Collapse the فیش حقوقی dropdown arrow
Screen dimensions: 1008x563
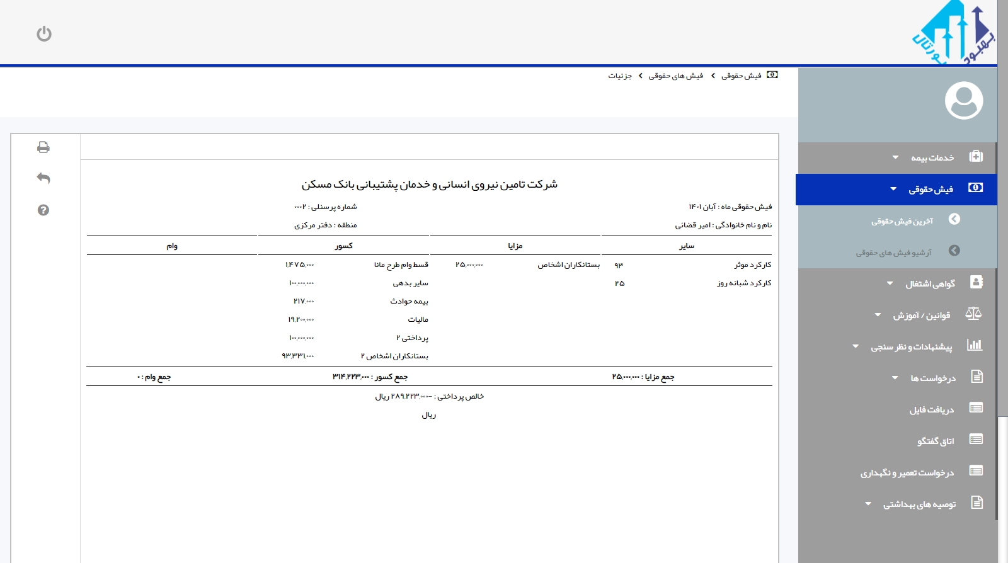(893, 189)
